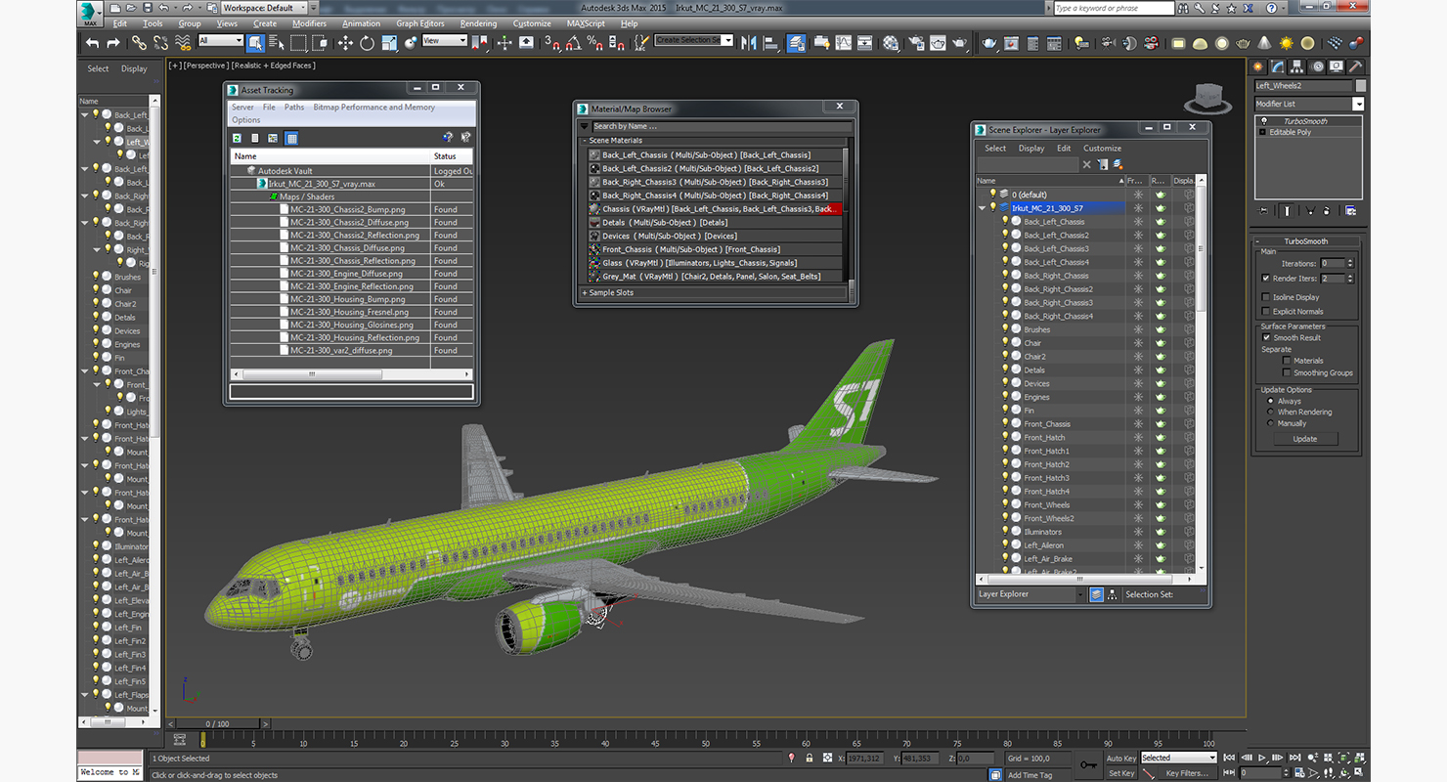Screen dimensions: 1447x782
Task: Open the Motion panel tab icon
Action: pos(1318,66)
